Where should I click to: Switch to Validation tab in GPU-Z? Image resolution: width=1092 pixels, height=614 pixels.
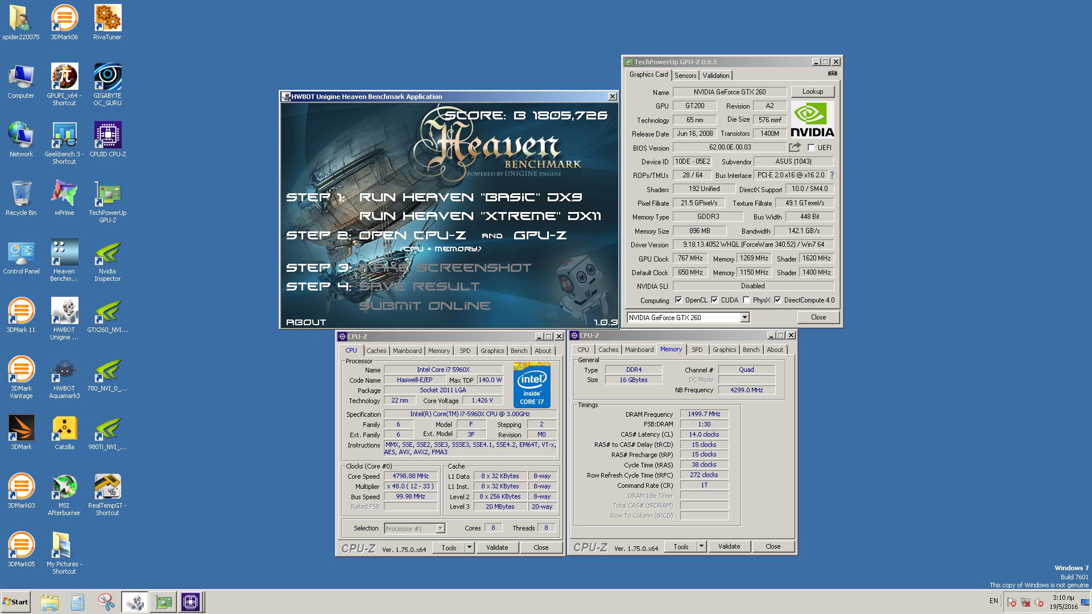pyautogui.click(x=716, y=76)
